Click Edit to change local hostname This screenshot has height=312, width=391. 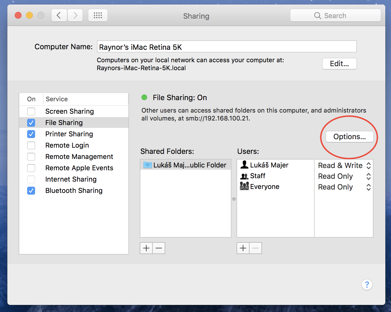click(x=339, y=64)
